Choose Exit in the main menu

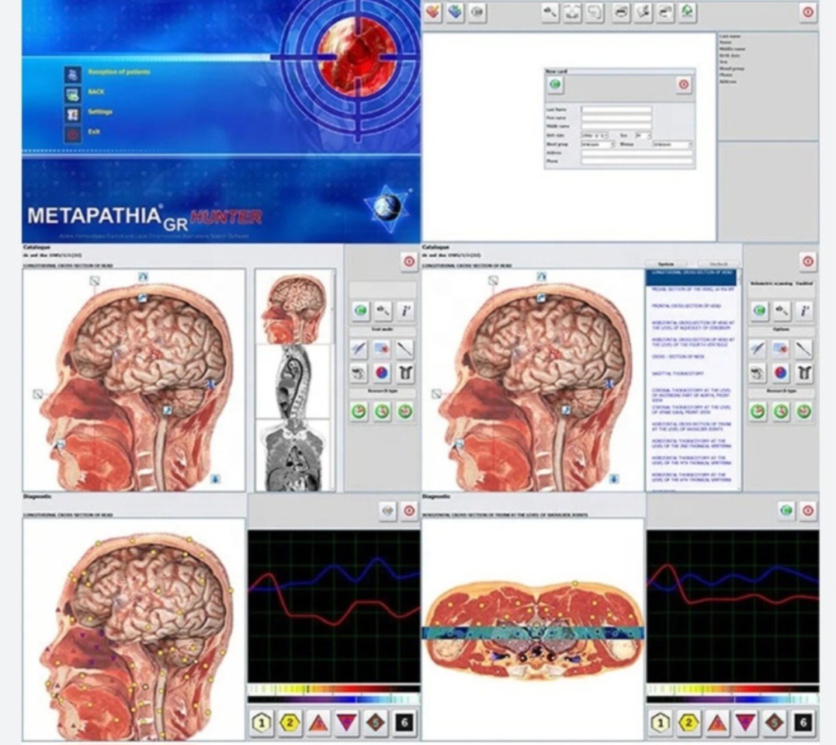(94, 131)
